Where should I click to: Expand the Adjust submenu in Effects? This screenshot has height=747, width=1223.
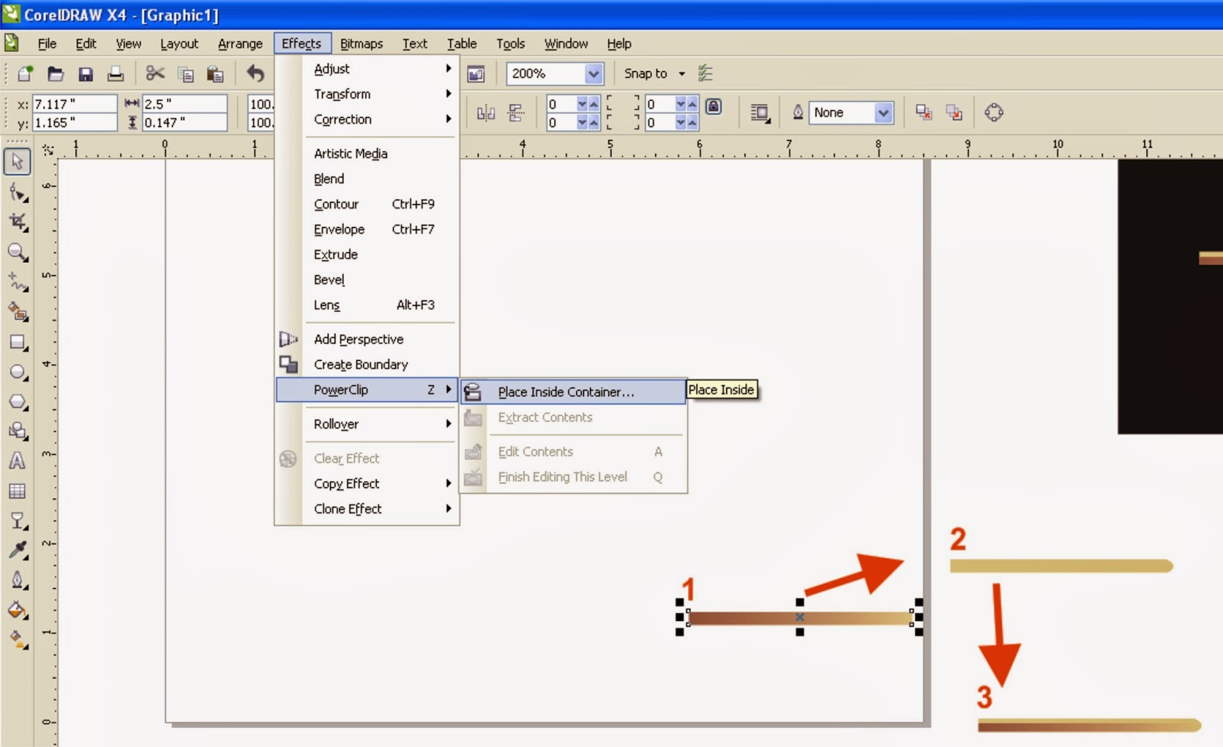pos(332,68)
